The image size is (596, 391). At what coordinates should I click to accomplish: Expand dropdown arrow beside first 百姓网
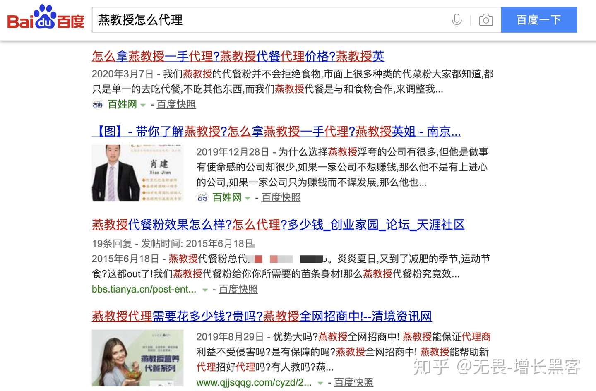coord(143,105)
